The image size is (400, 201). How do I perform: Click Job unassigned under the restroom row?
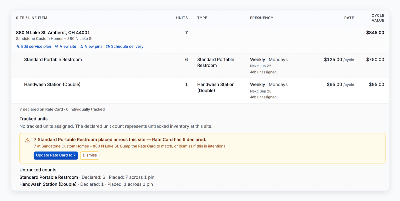tap(263, 72)
